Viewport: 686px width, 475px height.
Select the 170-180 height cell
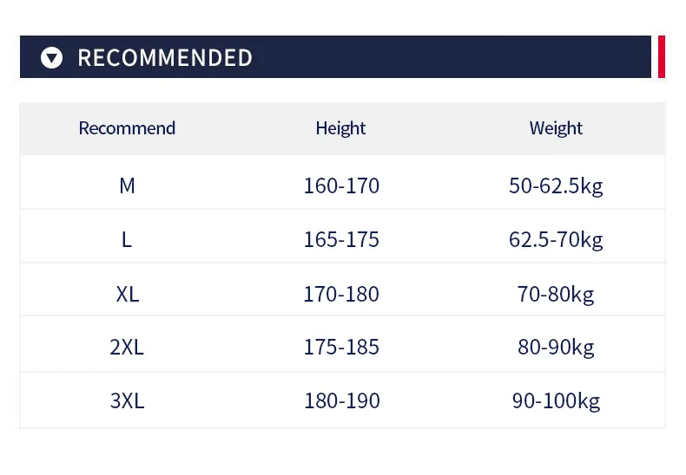pos(341,294)
